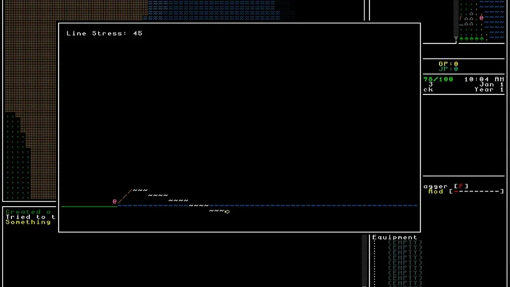This screenshot has height=287, width=510.
Task: Click the red [F] hotkey indicator
Action: point(461,186)
